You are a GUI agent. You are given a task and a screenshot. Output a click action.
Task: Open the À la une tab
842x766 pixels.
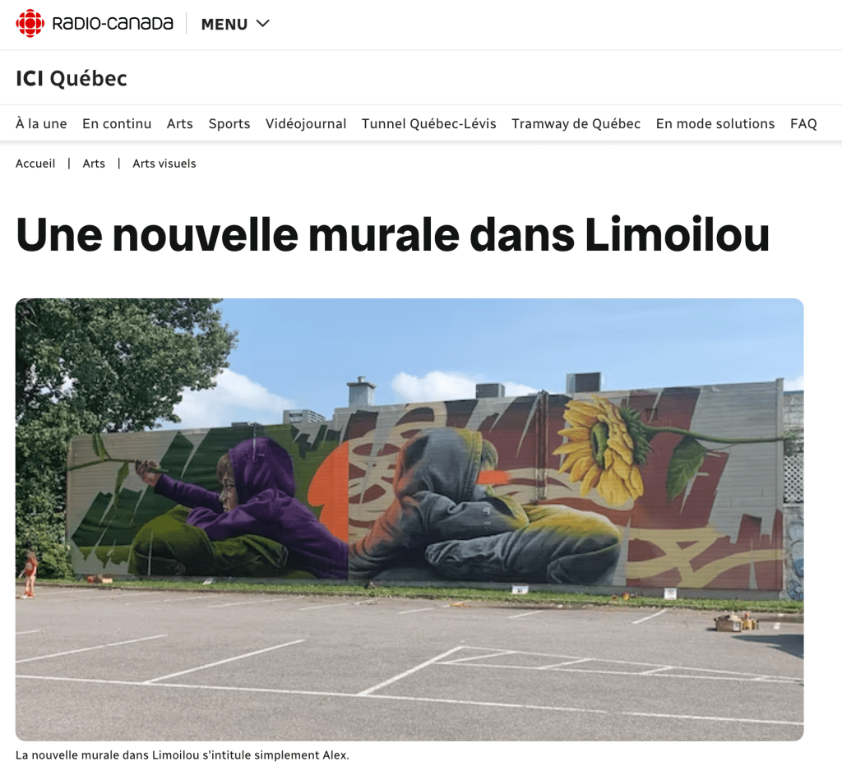[41, 123]
